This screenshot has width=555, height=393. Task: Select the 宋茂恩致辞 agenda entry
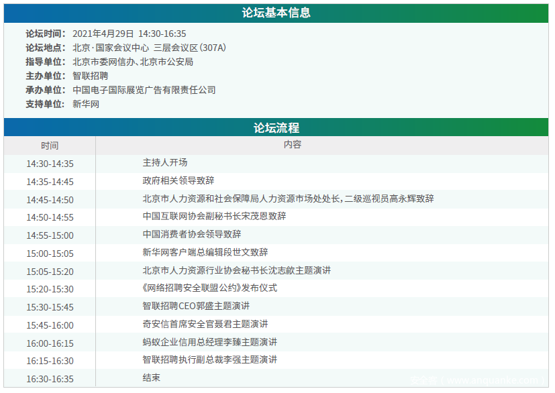coord(214,217)
